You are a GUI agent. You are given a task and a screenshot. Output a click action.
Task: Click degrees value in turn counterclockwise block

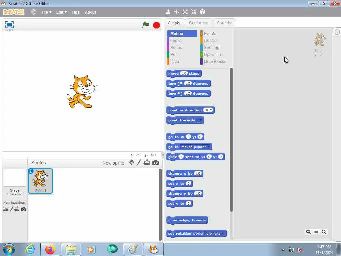tap(188, 93)
